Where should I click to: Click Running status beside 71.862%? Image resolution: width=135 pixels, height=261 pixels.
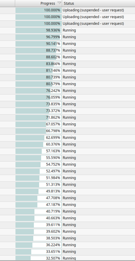tap(69, 117)
